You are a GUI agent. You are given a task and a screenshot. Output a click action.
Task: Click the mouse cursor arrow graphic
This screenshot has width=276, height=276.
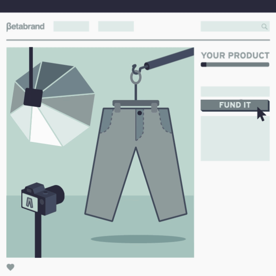[x=261, y=114]
